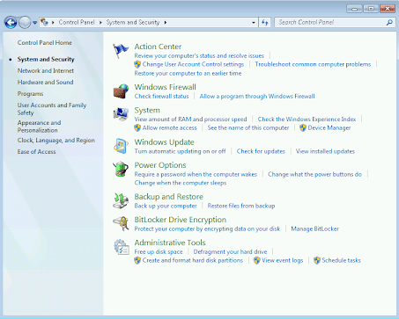Open Network and Internet category

(46, 70)
